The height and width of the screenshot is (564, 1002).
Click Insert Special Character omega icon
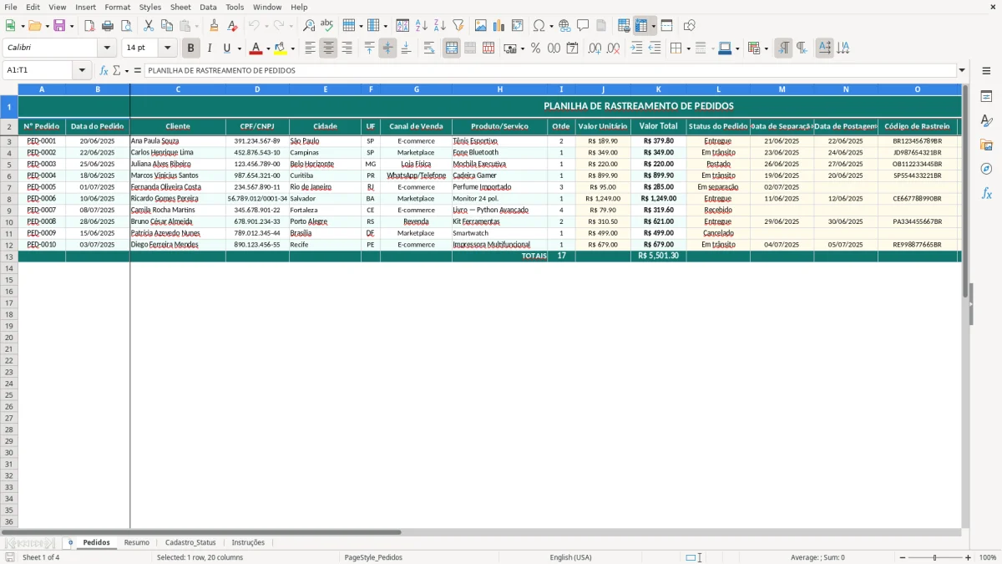tap(539, 26)
